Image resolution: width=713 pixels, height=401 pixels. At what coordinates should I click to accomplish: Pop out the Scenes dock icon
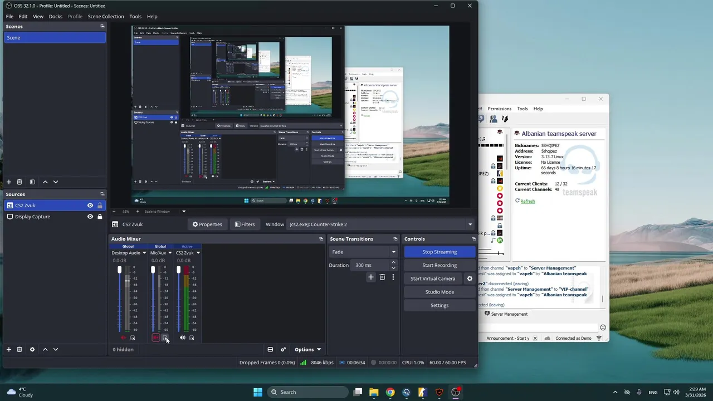[x=102, y=26]
